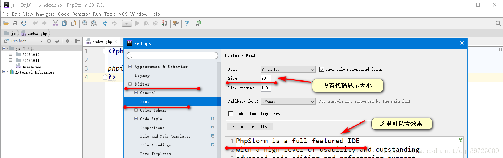This screenshot has width=503, height=158.
Task: Close the index.php editor tab
Action: click(116, 42)
